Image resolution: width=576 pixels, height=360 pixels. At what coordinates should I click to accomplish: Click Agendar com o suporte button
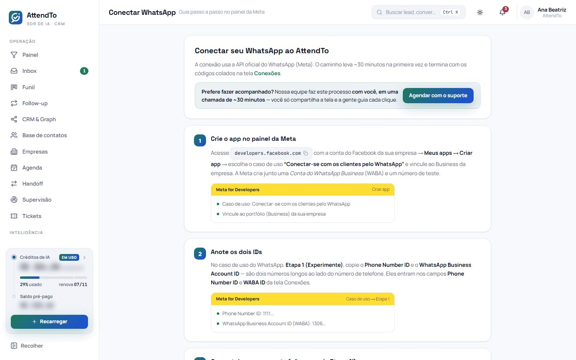pos(438,96)
